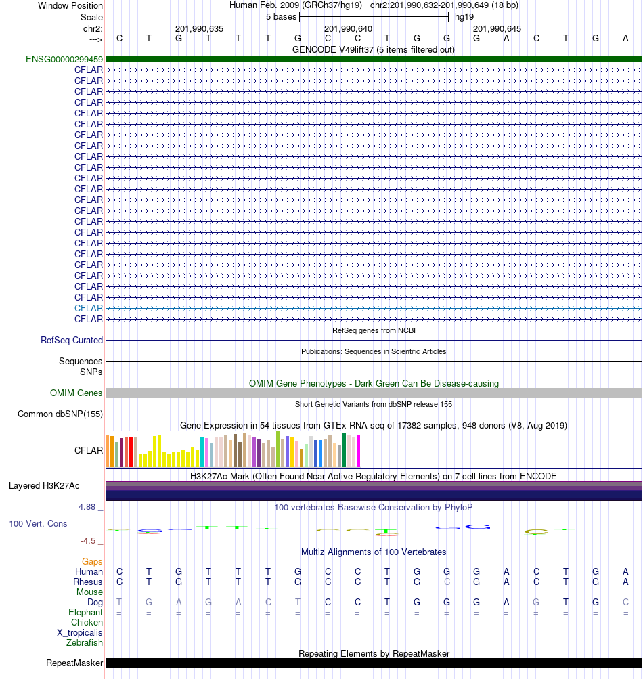Click the solid green ENSG00000299459 gene bar
The width and height of the screenshot is (643, 679).
pos(374,60)
